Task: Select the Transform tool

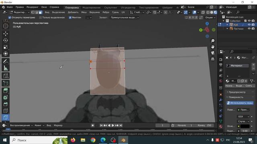Action: [x=6, y=54]
